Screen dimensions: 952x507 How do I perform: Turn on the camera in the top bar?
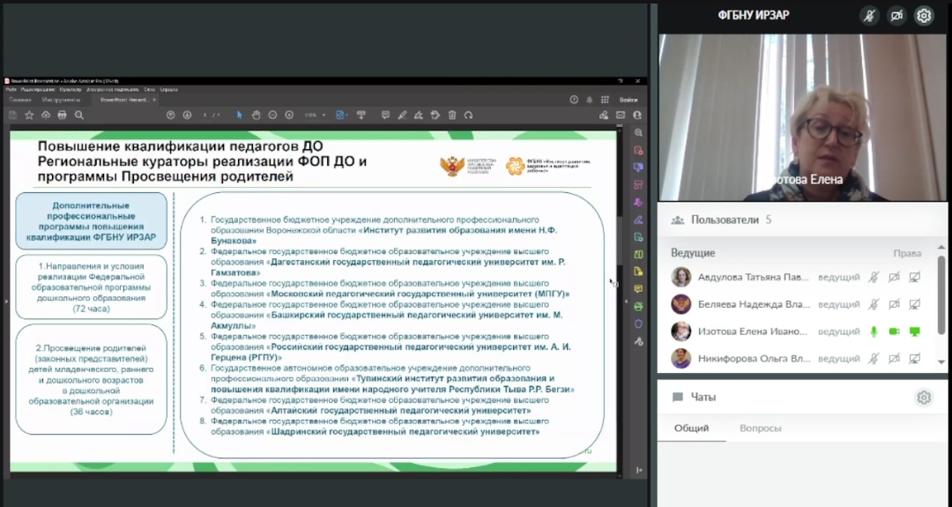pos(897,16)
